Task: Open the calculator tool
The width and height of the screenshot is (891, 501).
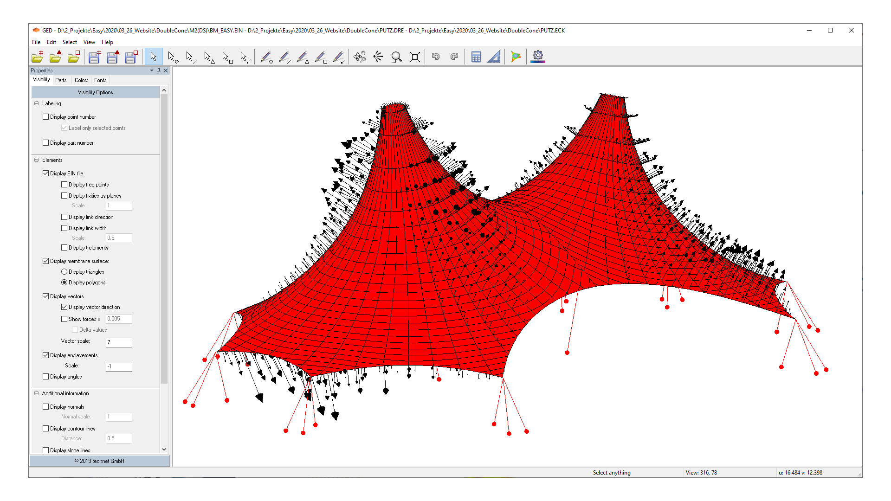Action: pos(476,56)
